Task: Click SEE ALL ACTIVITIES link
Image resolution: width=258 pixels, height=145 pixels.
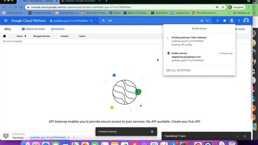Action: point(178,70)
